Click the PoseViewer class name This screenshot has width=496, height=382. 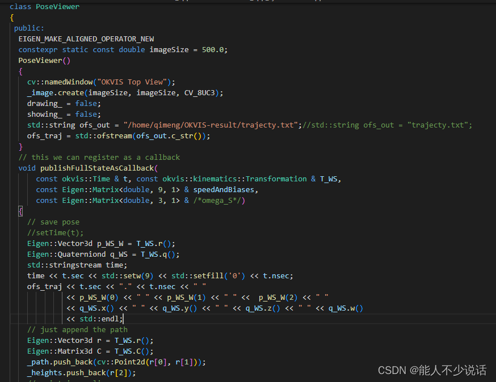57,6
